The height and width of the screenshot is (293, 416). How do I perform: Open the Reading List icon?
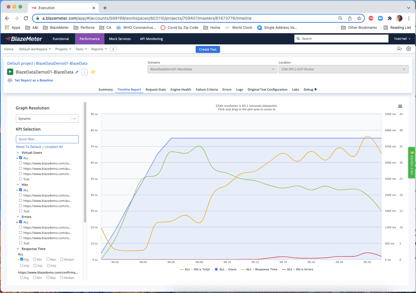386,28
